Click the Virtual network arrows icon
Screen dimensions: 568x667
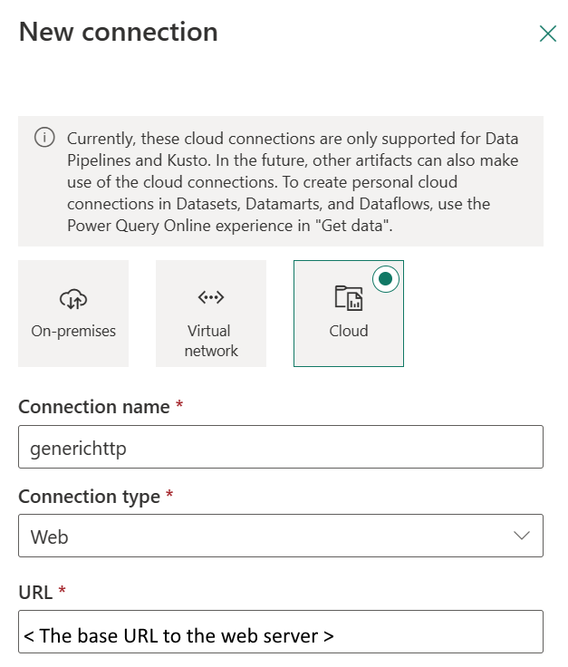coord(211,297)
